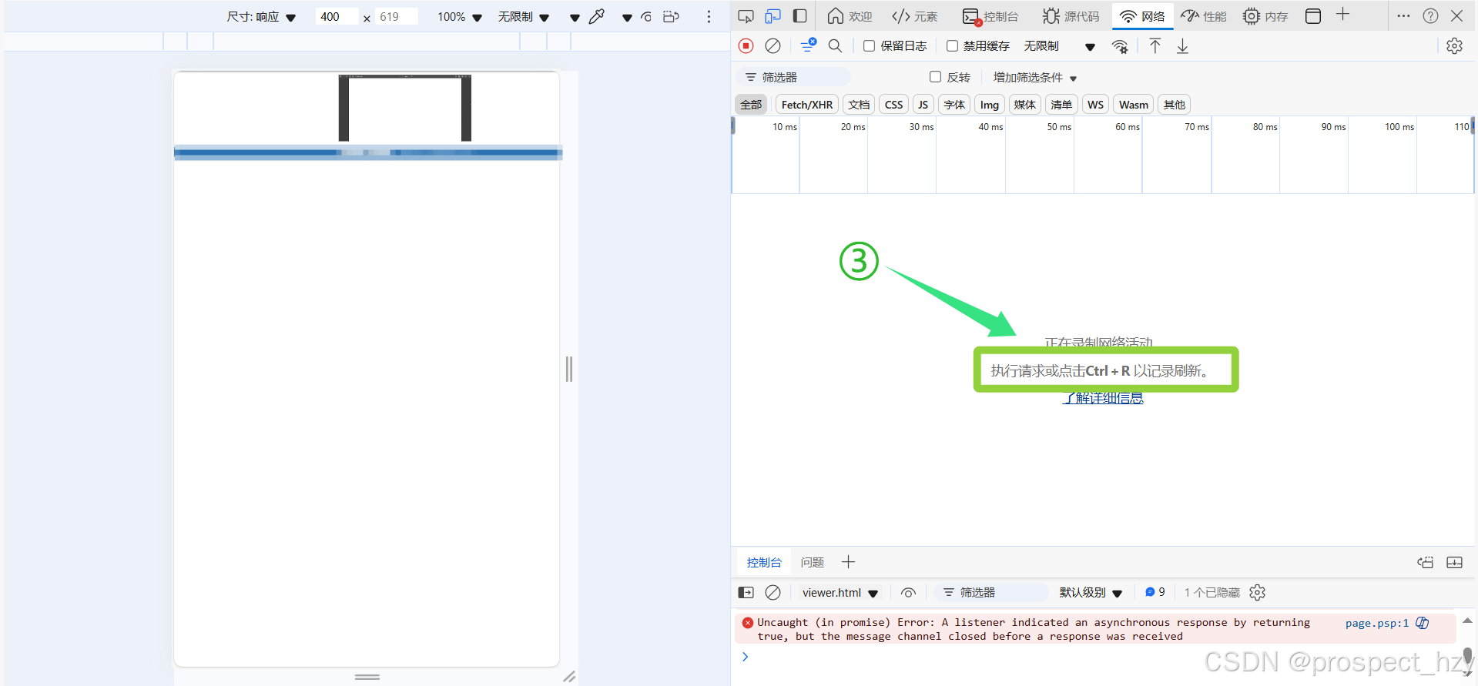Check the 反转 checkbox

click(x=935, y=77)
